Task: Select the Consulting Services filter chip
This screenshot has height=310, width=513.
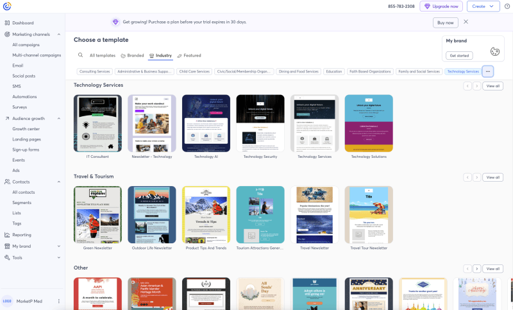Action: point(94,71)
